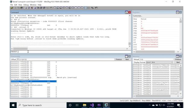Click the Font toolbar icon

93,8
